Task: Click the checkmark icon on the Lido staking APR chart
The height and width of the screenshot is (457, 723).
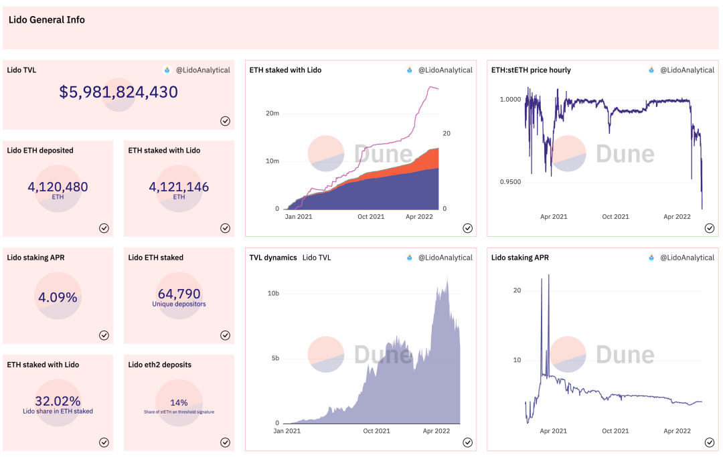Action: pyautogui.click(x=709, y=442)
